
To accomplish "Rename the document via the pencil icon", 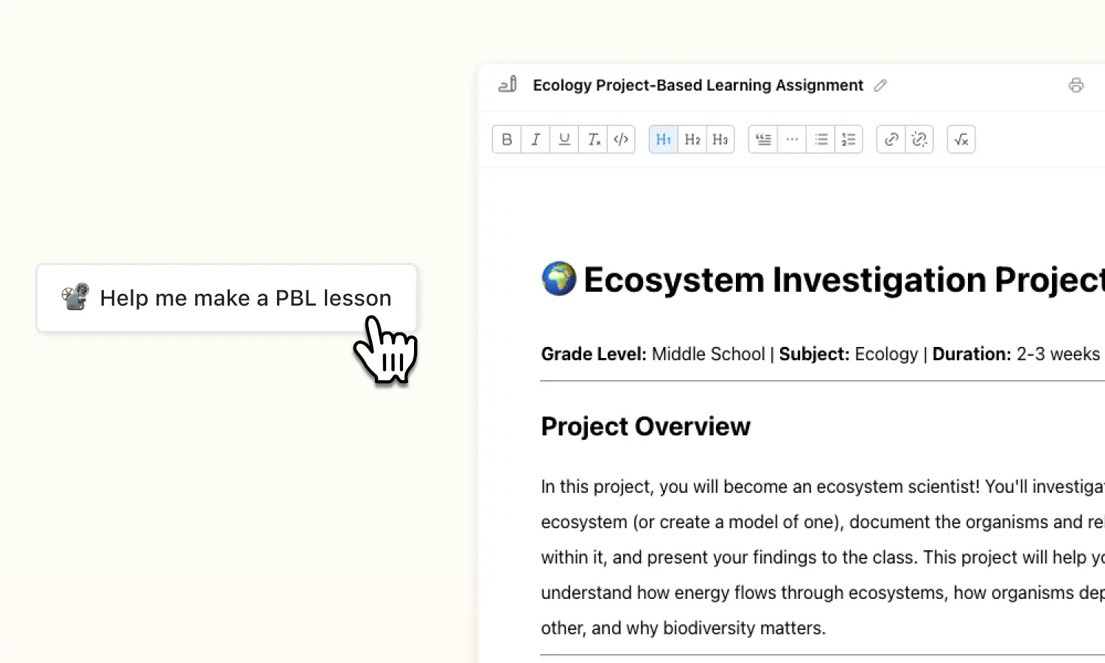I will [880, 85].
